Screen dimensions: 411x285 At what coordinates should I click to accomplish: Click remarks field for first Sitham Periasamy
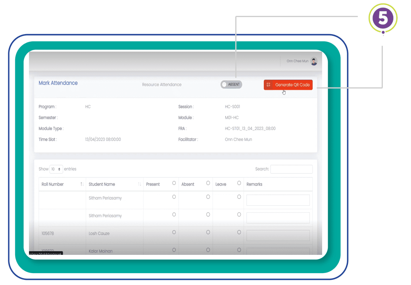(278, 200)
